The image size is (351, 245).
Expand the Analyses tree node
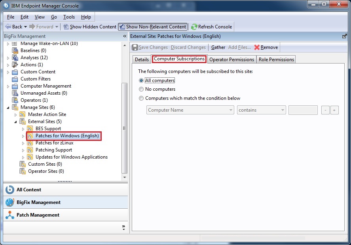[x=8, y=58]
